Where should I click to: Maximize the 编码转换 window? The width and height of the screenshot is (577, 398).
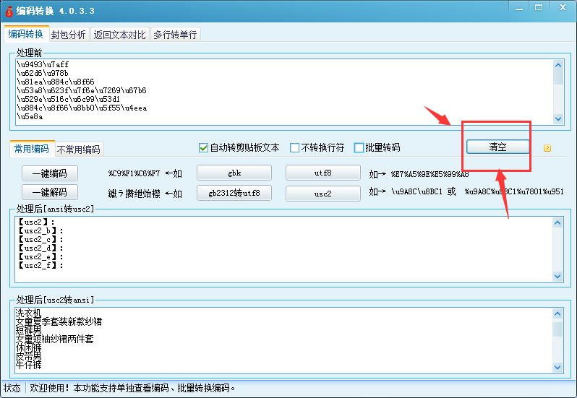[x=538, y=7]
